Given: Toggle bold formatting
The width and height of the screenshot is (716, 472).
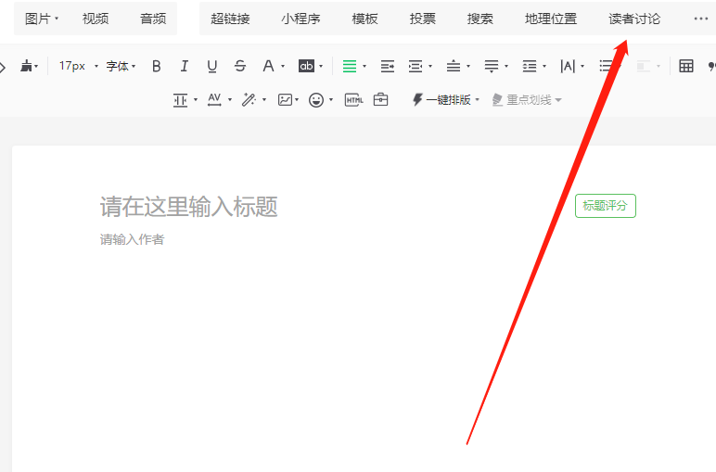Looking at the screenshot, I should pos(156,66).
